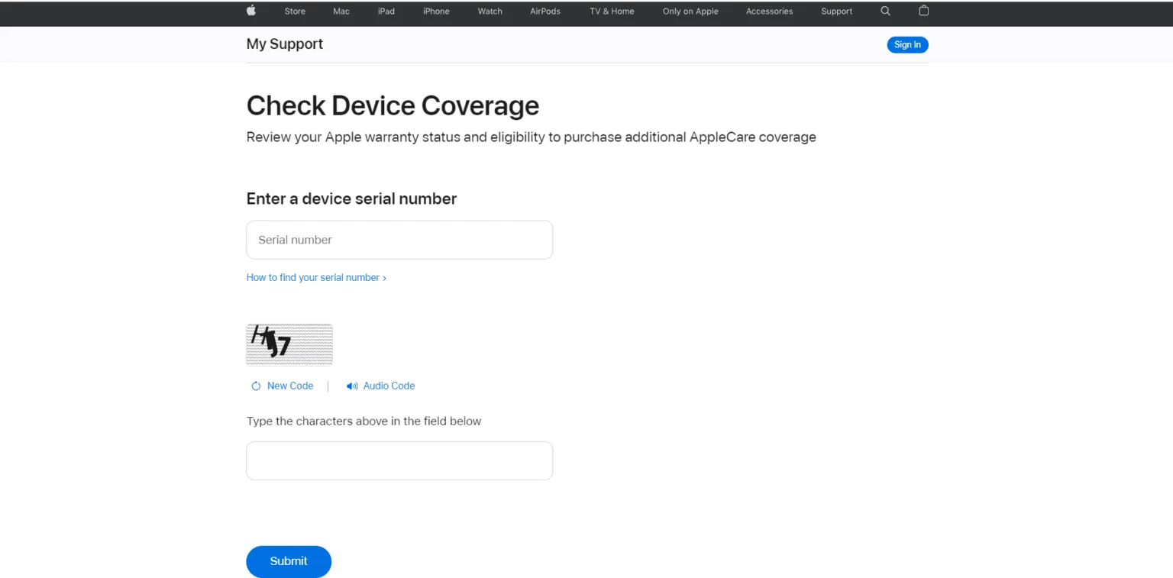Viewport: 1173px width, 578px height.
Task: Click the Apple logo icon
Action: coord(251,11)
